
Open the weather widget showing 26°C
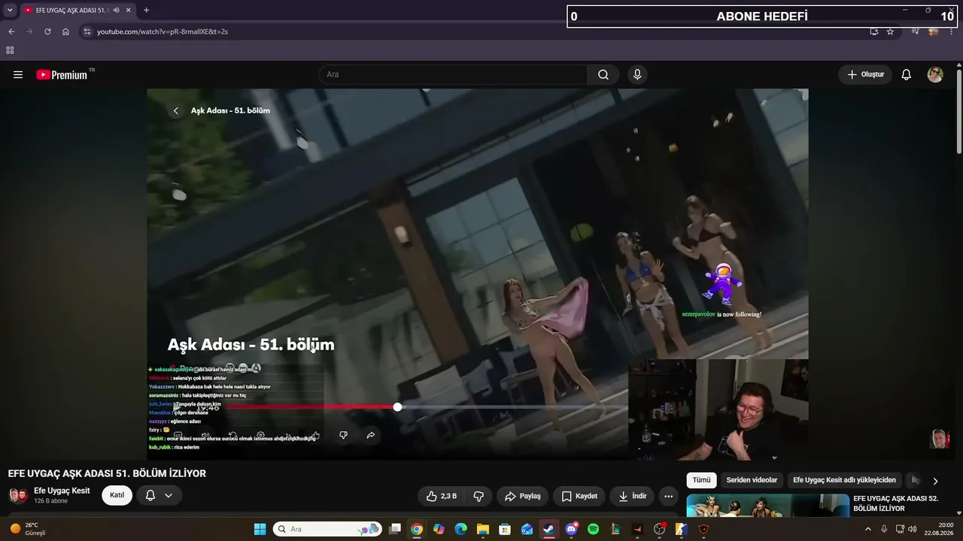point(28,529)
